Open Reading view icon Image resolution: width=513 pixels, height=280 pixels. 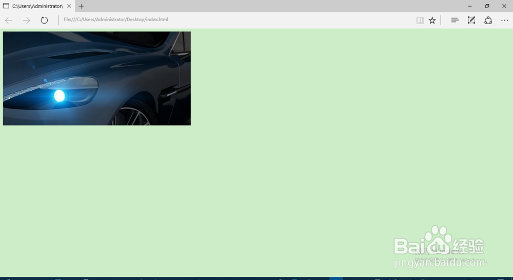click(420, 21)
